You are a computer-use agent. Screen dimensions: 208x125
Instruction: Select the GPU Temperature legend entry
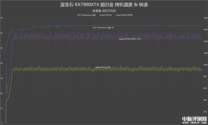pyautogui.click(x=86, y=15)
